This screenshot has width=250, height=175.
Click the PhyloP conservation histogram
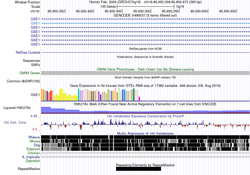pos(145,125)
